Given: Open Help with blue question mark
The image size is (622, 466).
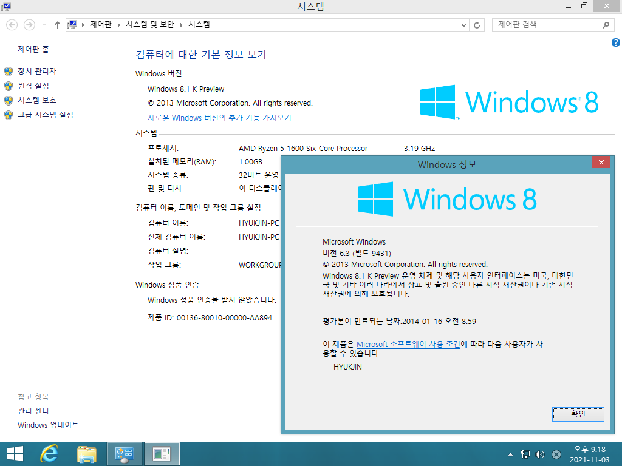Looking at the screenshot, I should (616, 42).
